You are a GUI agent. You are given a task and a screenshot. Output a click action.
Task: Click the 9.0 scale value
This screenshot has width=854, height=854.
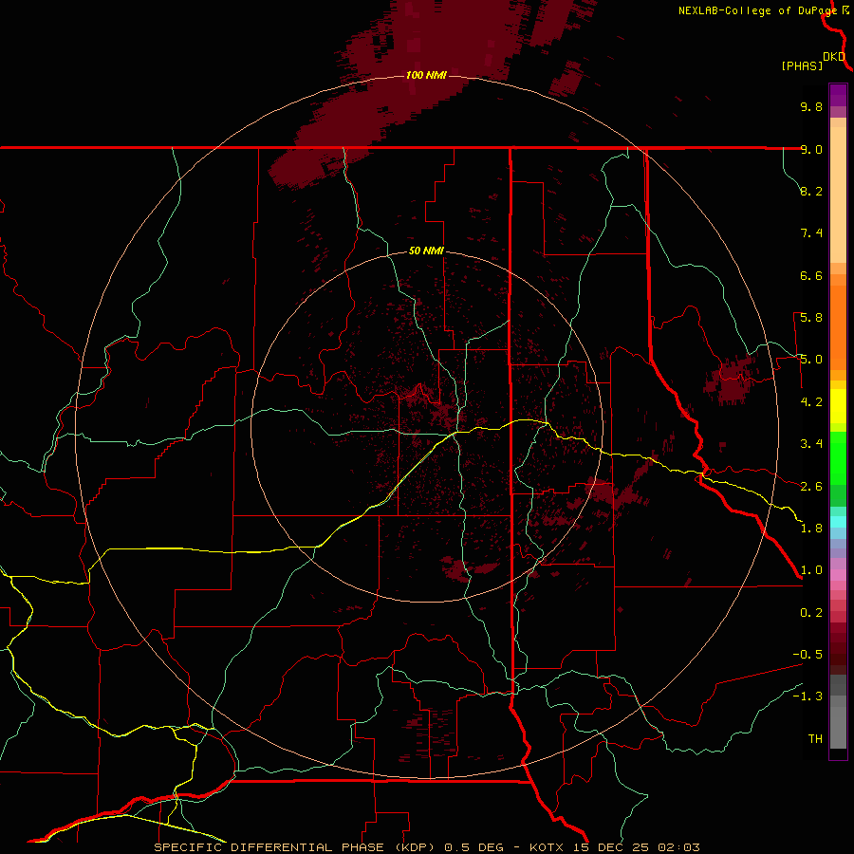click(x=811, y=149)
